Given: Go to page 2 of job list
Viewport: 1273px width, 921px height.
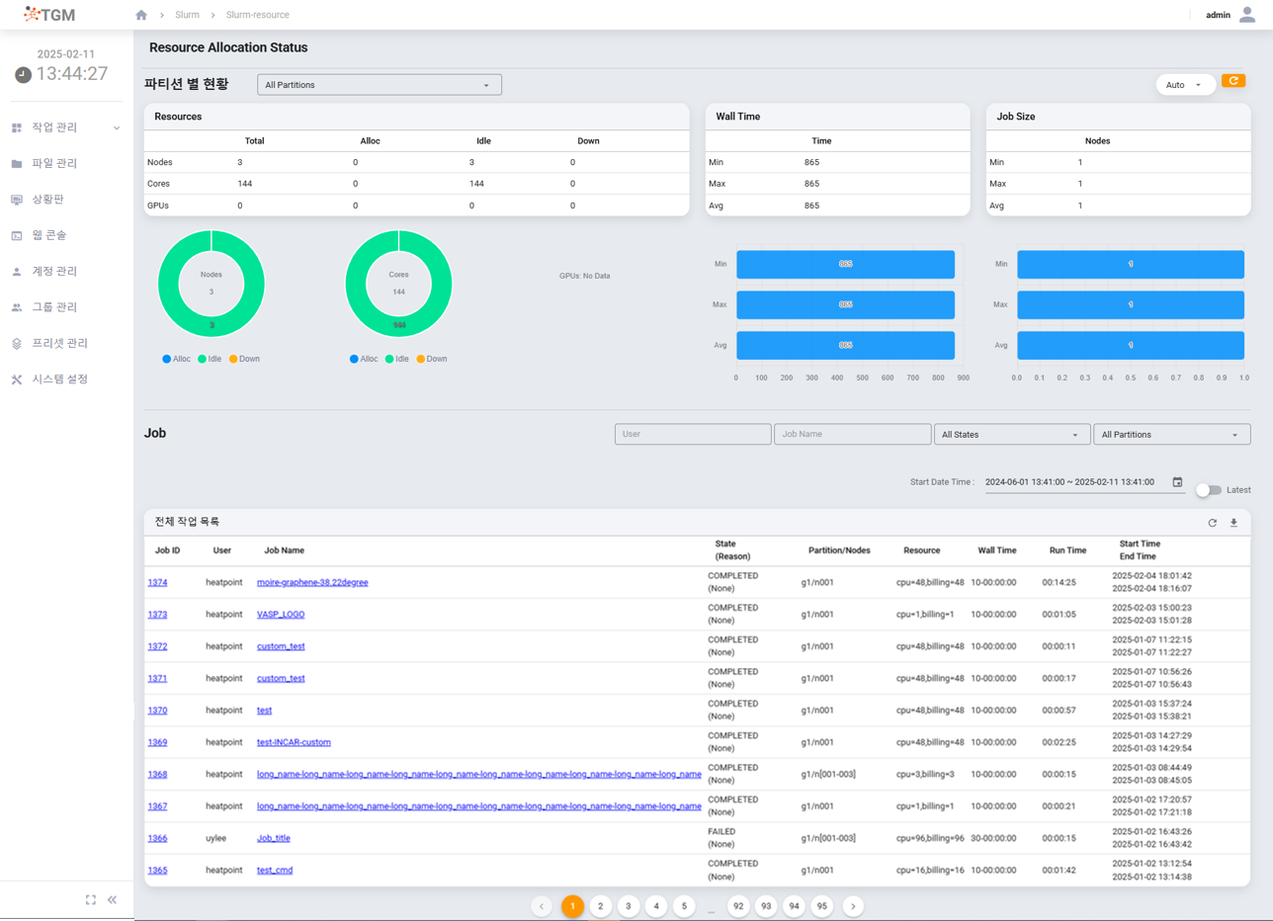Looking at the screenshot, I should click(600, 906).
